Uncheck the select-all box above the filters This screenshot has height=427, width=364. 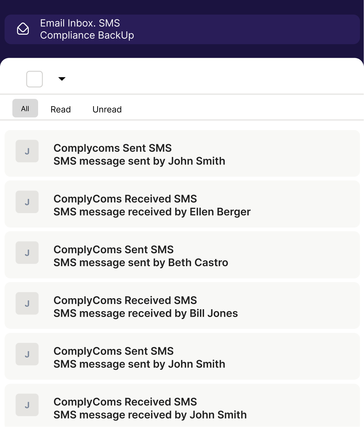(x=34, y=79)
